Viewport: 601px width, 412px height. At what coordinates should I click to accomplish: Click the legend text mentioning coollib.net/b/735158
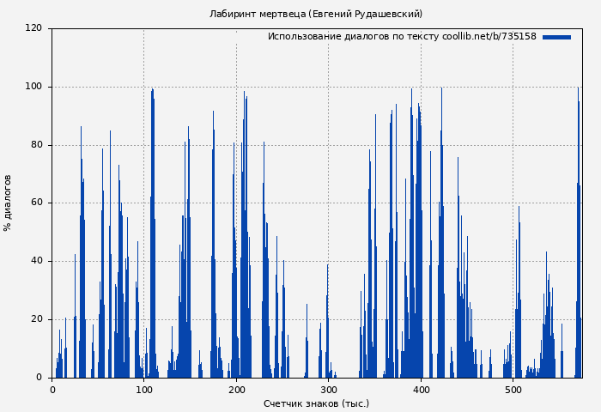402,37
